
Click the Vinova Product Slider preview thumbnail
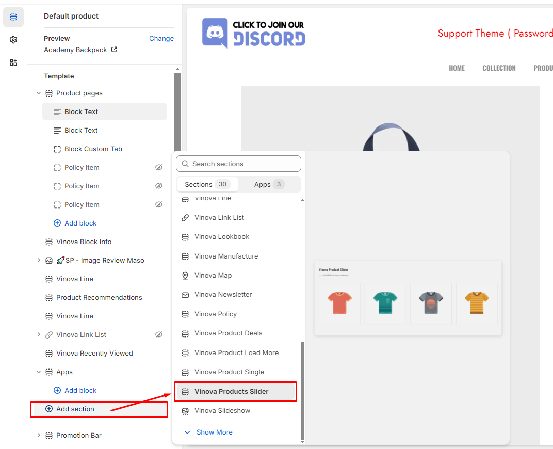click(408, 298)
